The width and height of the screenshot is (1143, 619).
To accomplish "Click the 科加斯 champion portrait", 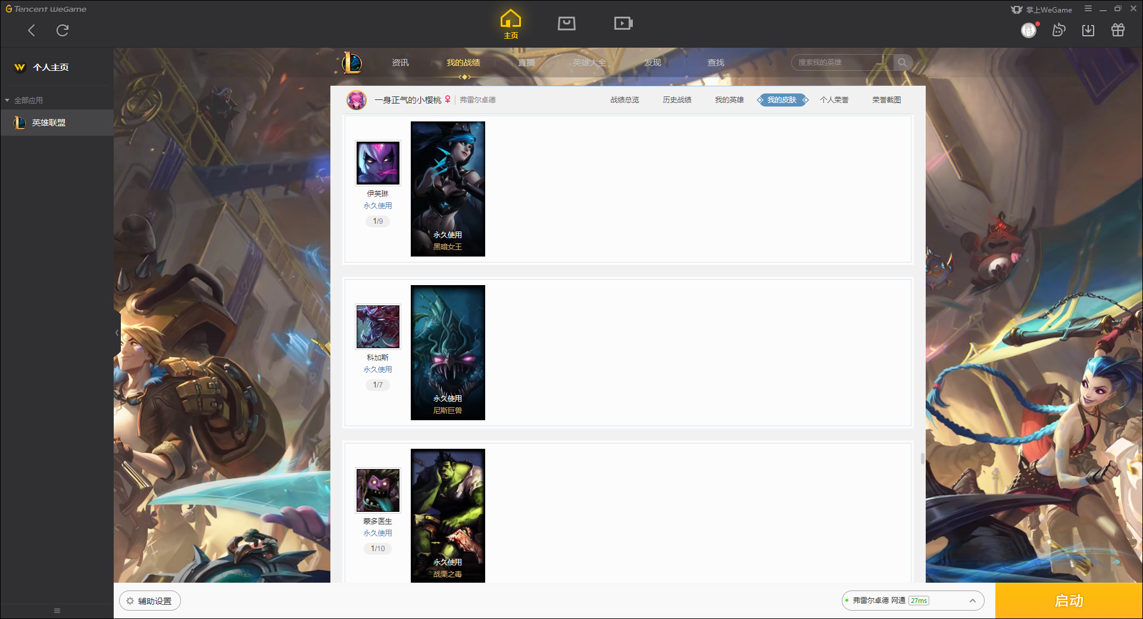I will point(378,327).
